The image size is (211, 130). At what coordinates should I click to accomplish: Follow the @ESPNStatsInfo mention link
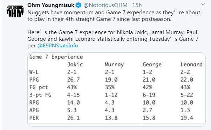tap(58, 46)
